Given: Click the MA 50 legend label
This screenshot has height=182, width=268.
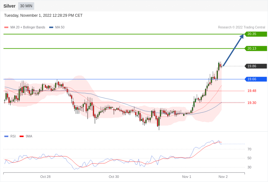Looking at the screenshot, I should (60, 27).
